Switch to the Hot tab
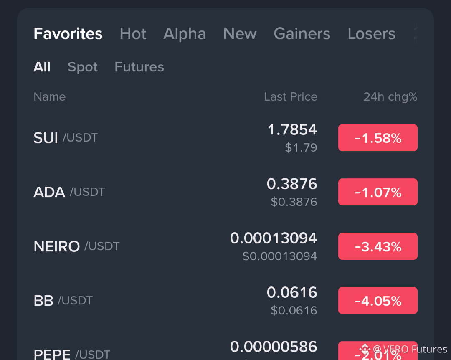This screenshot has width=451, height=360. click(x=133, y=34)
